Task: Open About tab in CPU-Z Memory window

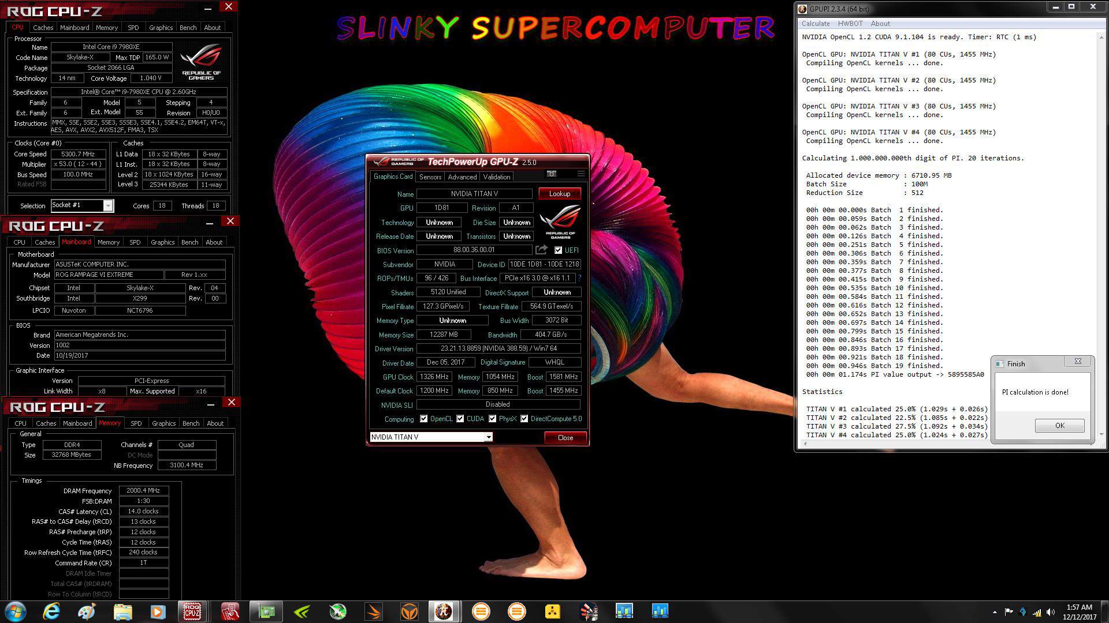Action: (215, 423)
